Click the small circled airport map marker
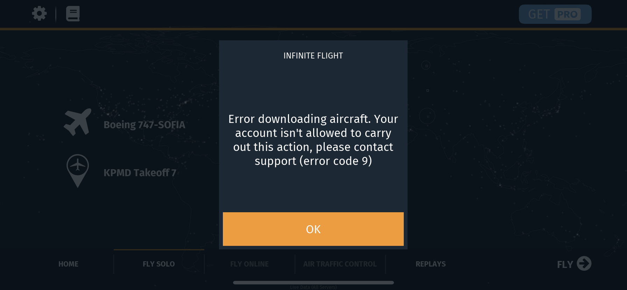The height and width of the screenshot is (290, 627). [x=426, y=65]
